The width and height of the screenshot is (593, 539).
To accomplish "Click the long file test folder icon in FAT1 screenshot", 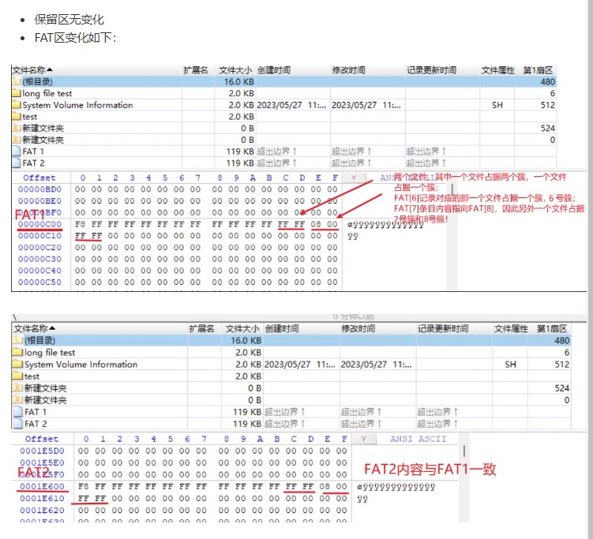I will 17,93.
